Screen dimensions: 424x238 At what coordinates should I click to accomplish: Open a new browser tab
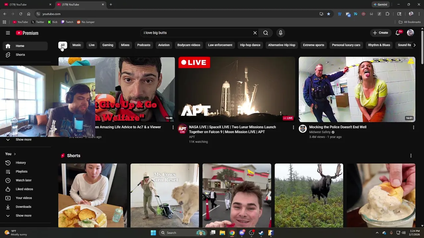(x=111, y=5)
